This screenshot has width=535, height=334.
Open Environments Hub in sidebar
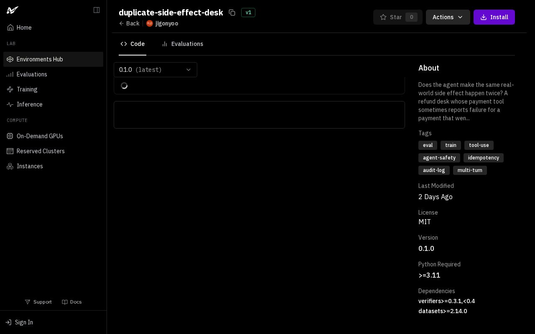click(x=53, y=59)
